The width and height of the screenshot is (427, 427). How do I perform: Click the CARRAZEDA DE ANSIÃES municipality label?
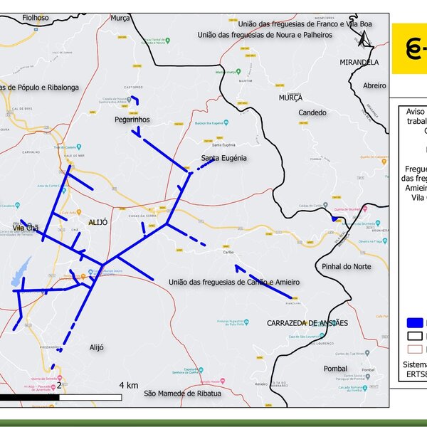click(x=307, y=323)
